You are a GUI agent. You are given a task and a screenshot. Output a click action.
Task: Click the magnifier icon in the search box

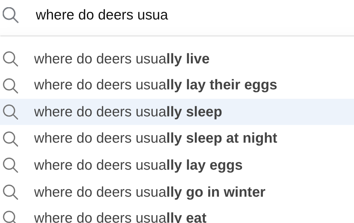[x=10, y=15]
